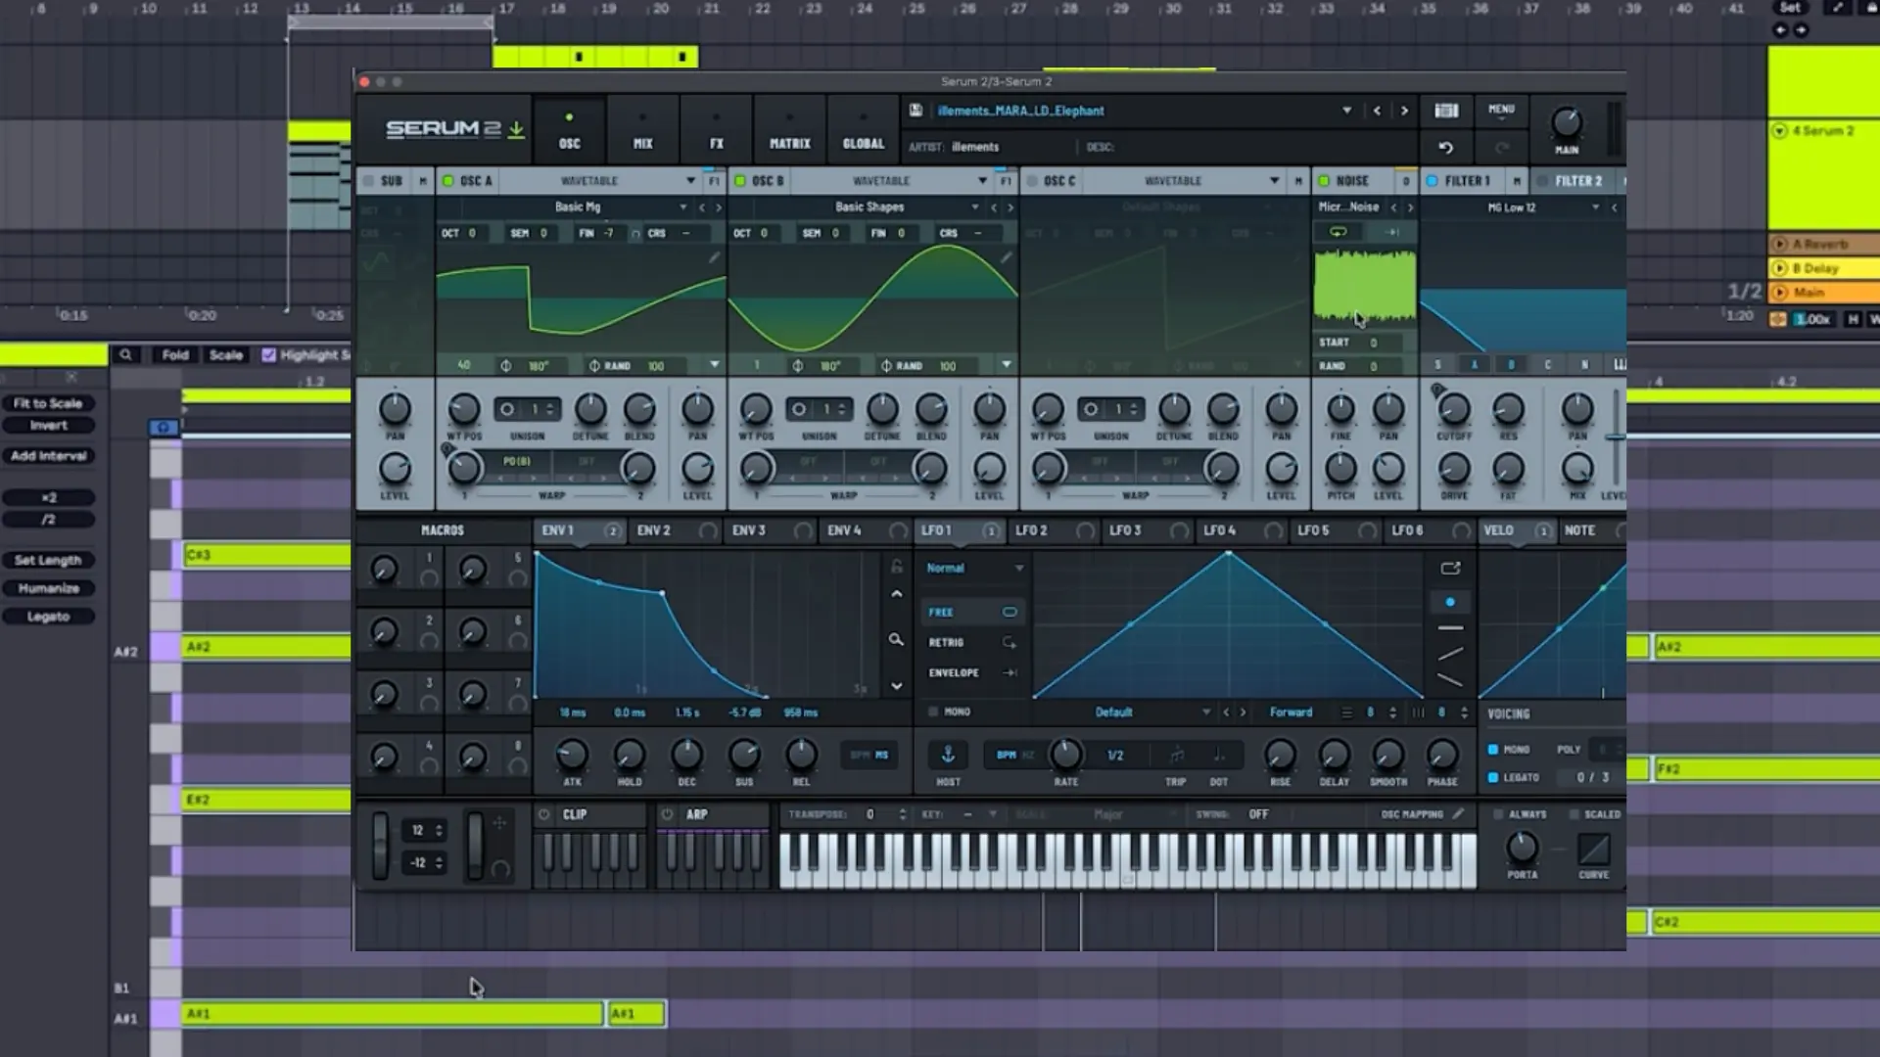Enable OSC C power switch
Viewport: 1880px width, 1057px height.
coord(1031,181)
